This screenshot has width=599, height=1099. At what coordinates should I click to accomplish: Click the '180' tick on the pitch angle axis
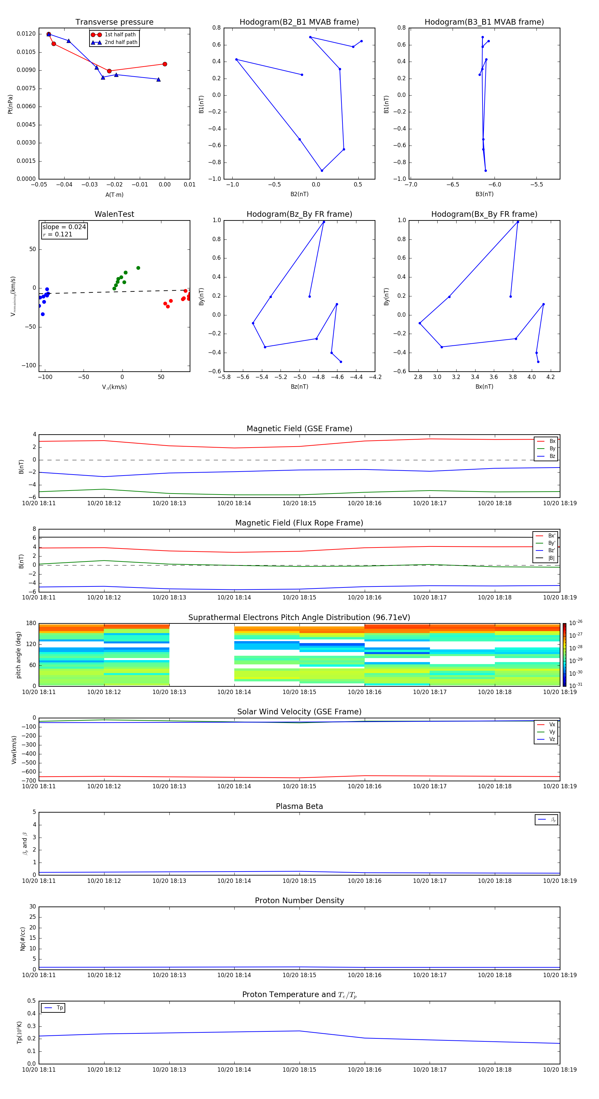click(x=31, y=623)
